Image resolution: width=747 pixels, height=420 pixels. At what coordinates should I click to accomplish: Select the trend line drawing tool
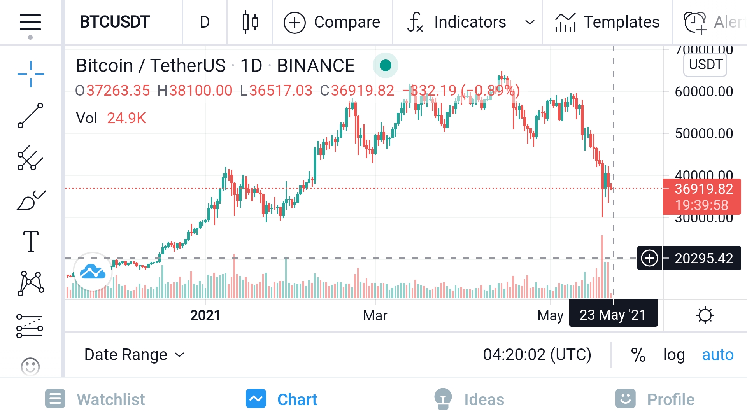click(x=30, y=115)
